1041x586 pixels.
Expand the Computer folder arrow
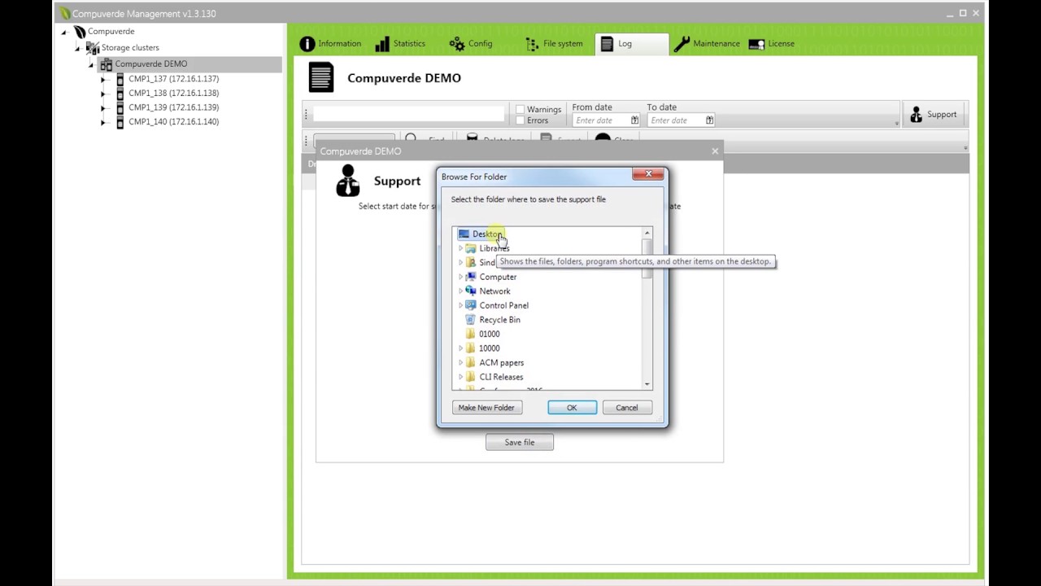point(460,277)
